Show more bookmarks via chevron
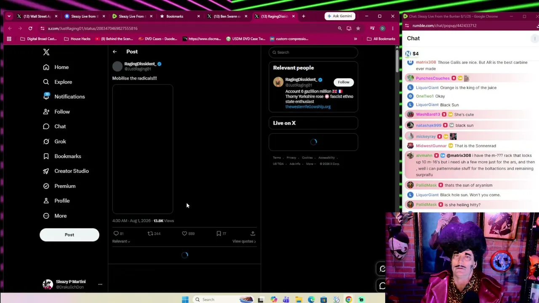The width and height of the screenshot is (539, 303). pyautogui.click(x=355, y=39)
